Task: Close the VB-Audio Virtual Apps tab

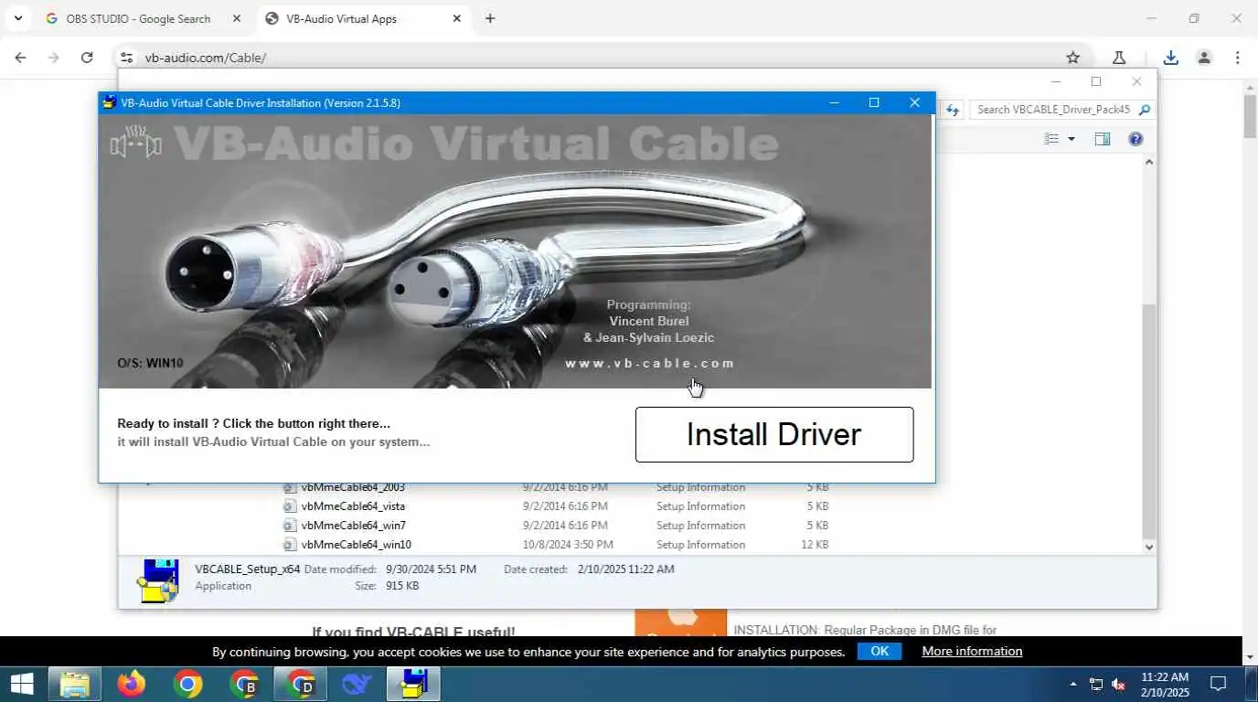Action: click(457, 18)
